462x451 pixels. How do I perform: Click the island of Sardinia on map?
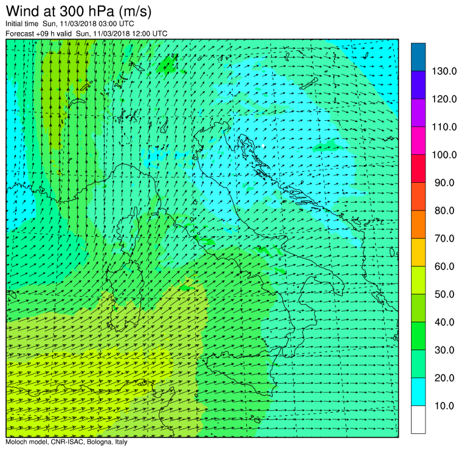pyautogui.click(x=124, y=296)
